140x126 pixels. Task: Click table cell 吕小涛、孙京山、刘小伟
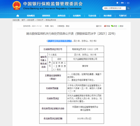click(85, 55)
